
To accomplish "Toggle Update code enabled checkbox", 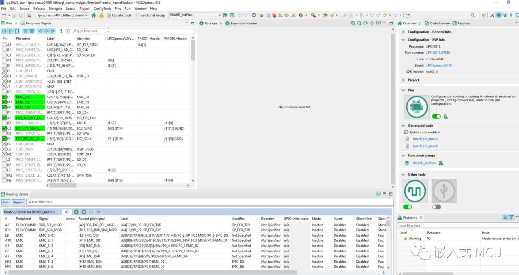I will click(406, 132).
